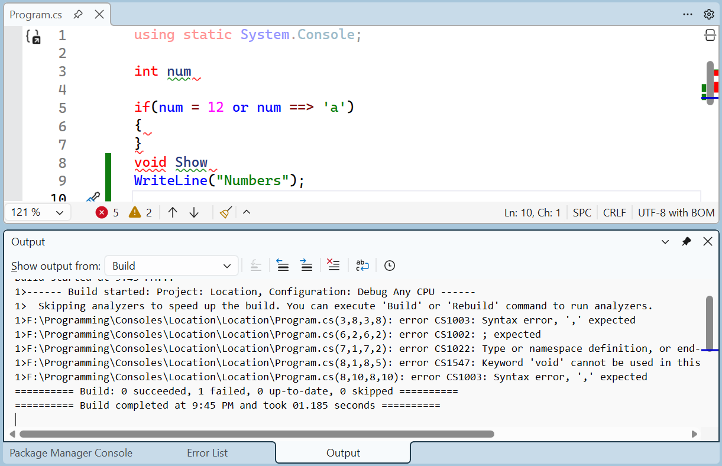Close the Program.cs tab

click(99, 14)
